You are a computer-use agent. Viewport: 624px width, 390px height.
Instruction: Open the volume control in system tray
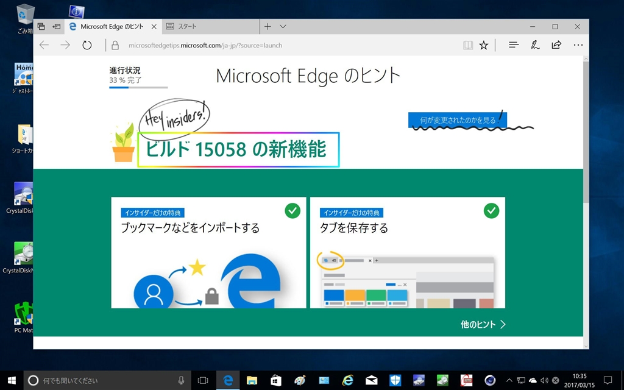click(x=544, y=380)
